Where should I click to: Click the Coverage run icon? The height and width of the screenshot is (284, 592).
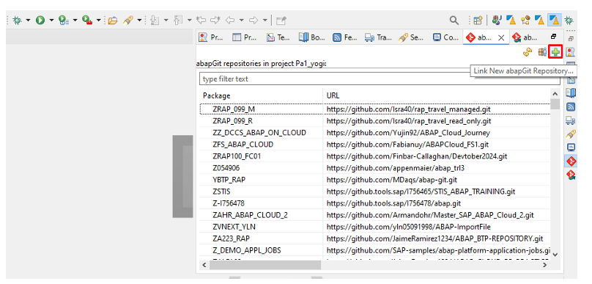pyautogui.click(x=64, y=20)
